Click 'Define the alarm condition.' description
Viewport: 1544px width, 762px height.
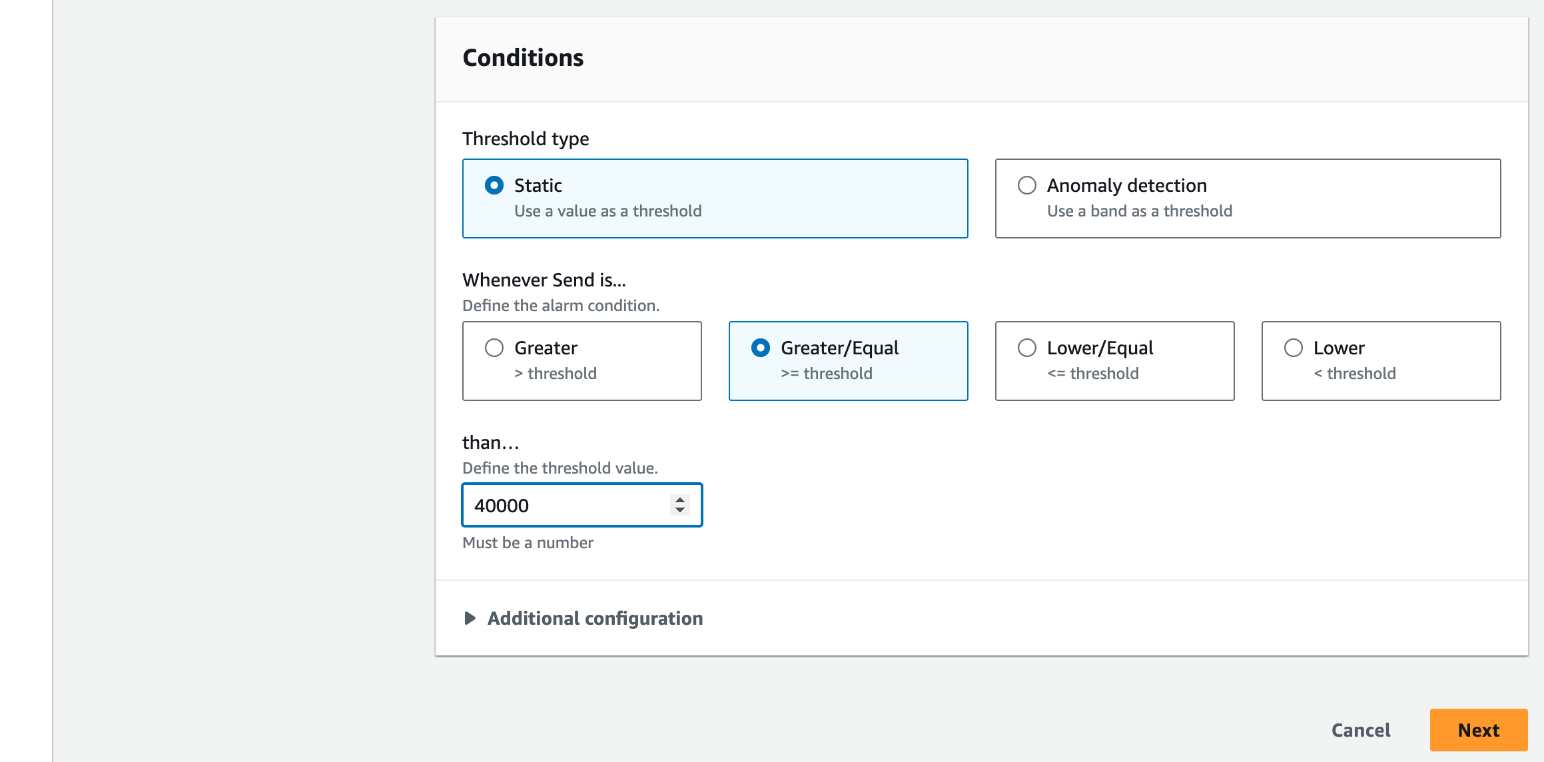click(561, 306)
